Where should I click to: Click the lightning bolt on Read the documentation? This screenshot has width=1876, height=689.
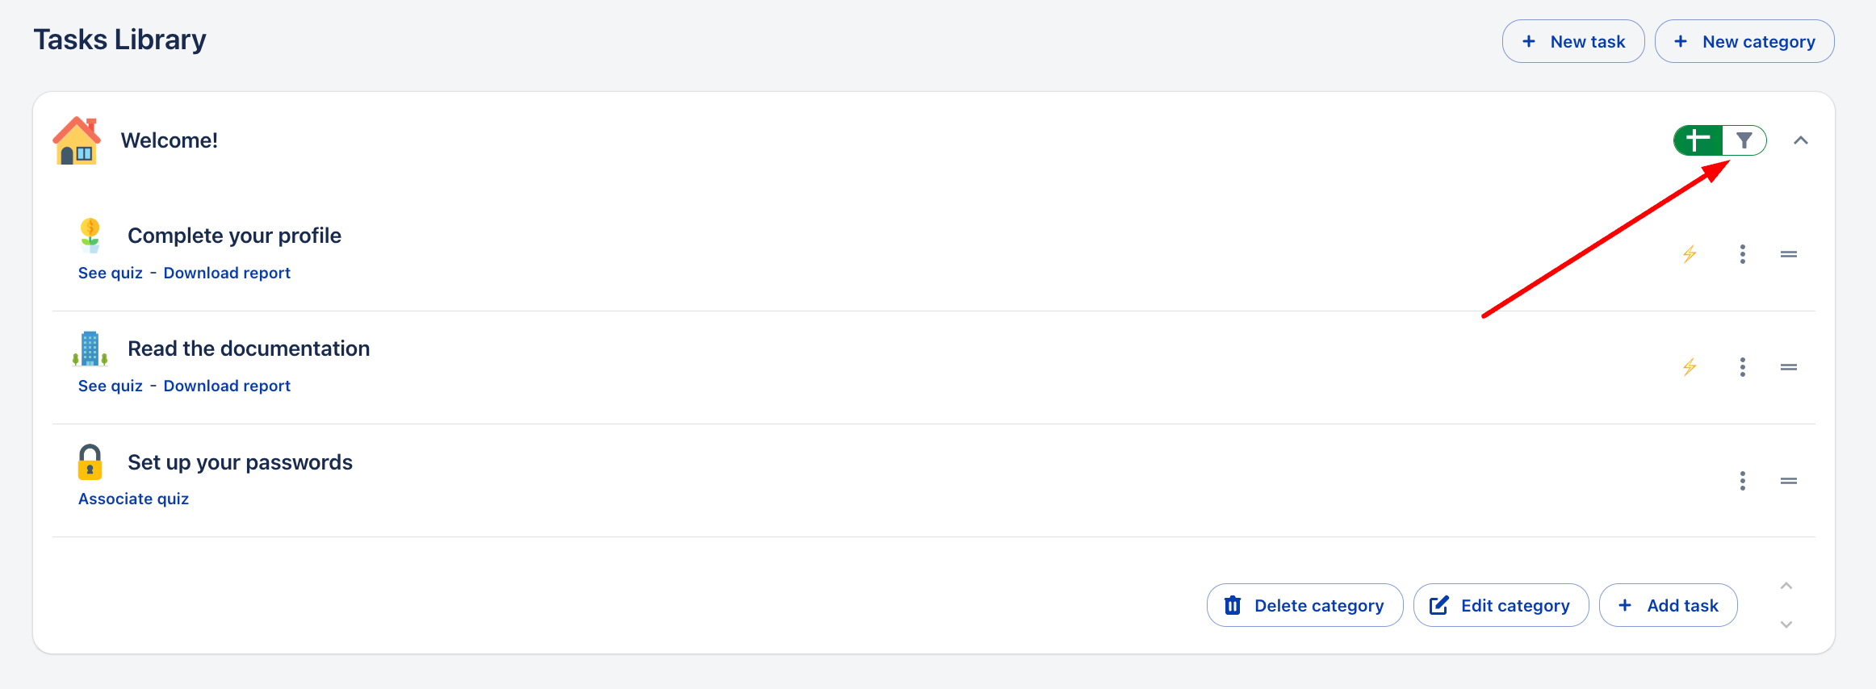tap(1690, 367)
